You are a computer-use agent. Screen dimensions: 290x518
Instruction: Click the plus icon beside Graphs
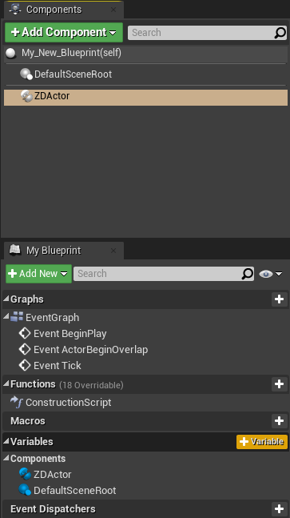[279, 299]
